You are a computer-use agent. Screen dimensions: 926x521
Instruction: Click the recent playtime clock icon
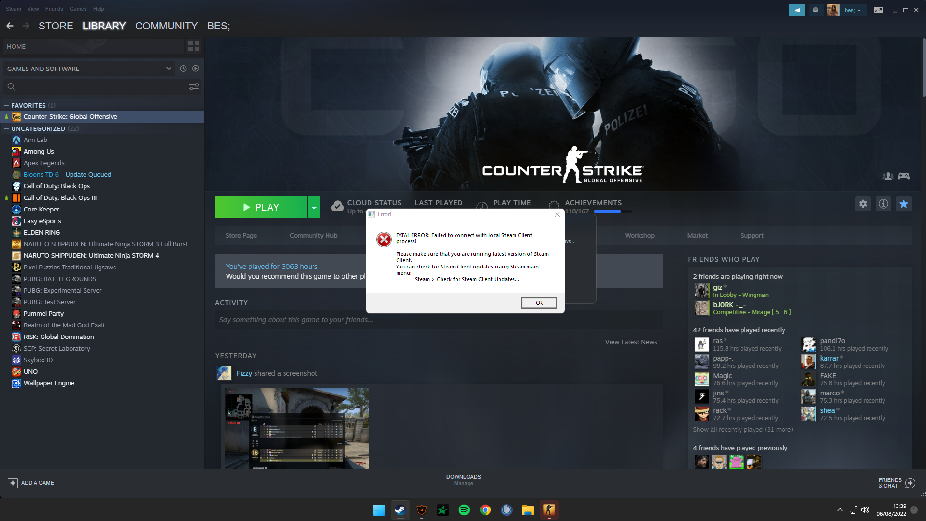pyautogui.click(x=183, y=69)
